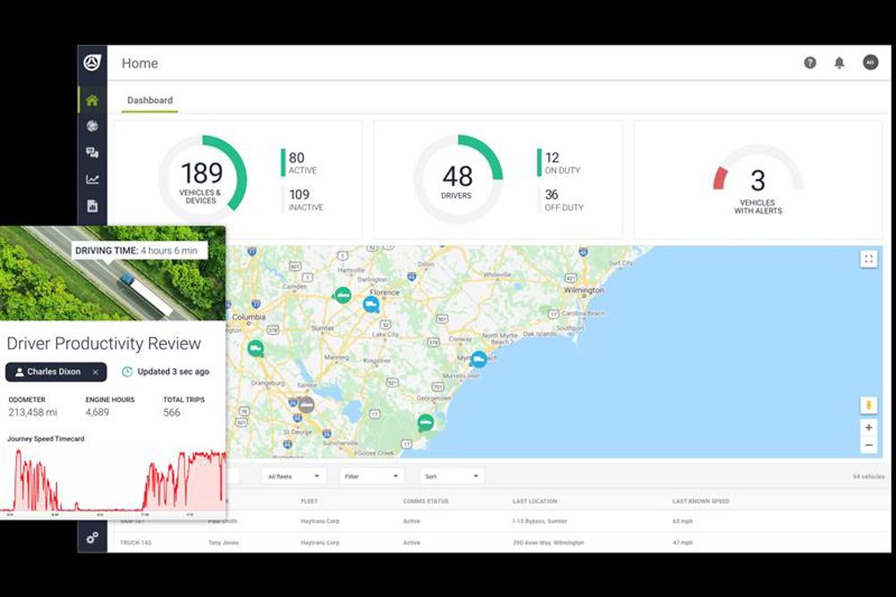Click the Last Known Speed column header
896x597 pixels.
pyautogui.click(x=700, y=501)
